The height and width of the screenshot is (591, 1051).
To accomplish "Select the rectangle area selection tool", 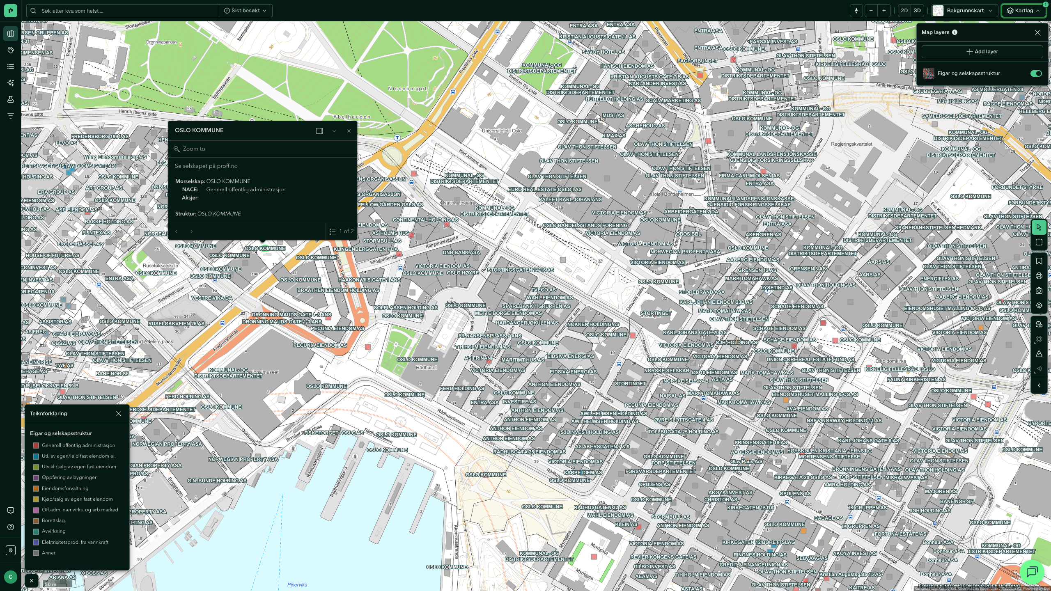I will [1039, 243].
